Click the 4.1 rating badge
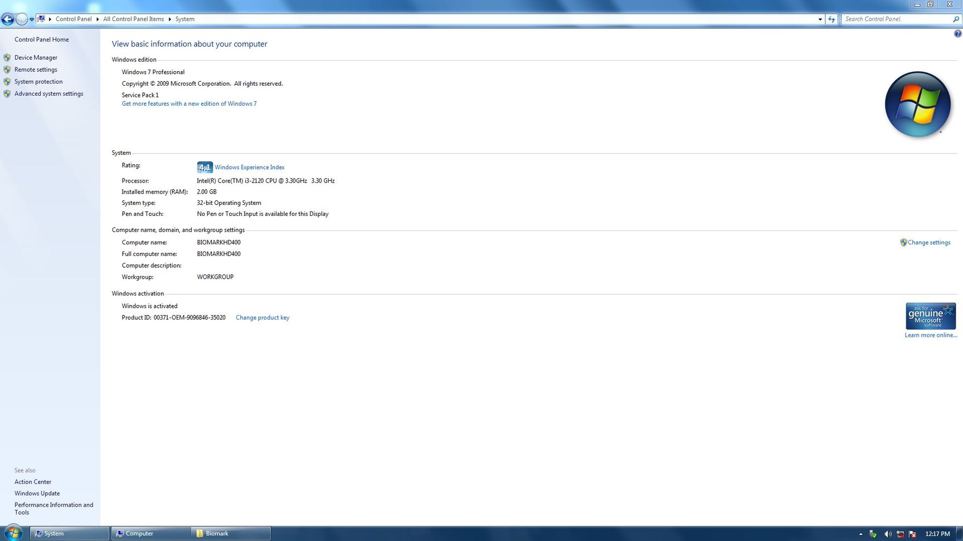This screenshot has width=963, height=541. (x=205, y=167)
